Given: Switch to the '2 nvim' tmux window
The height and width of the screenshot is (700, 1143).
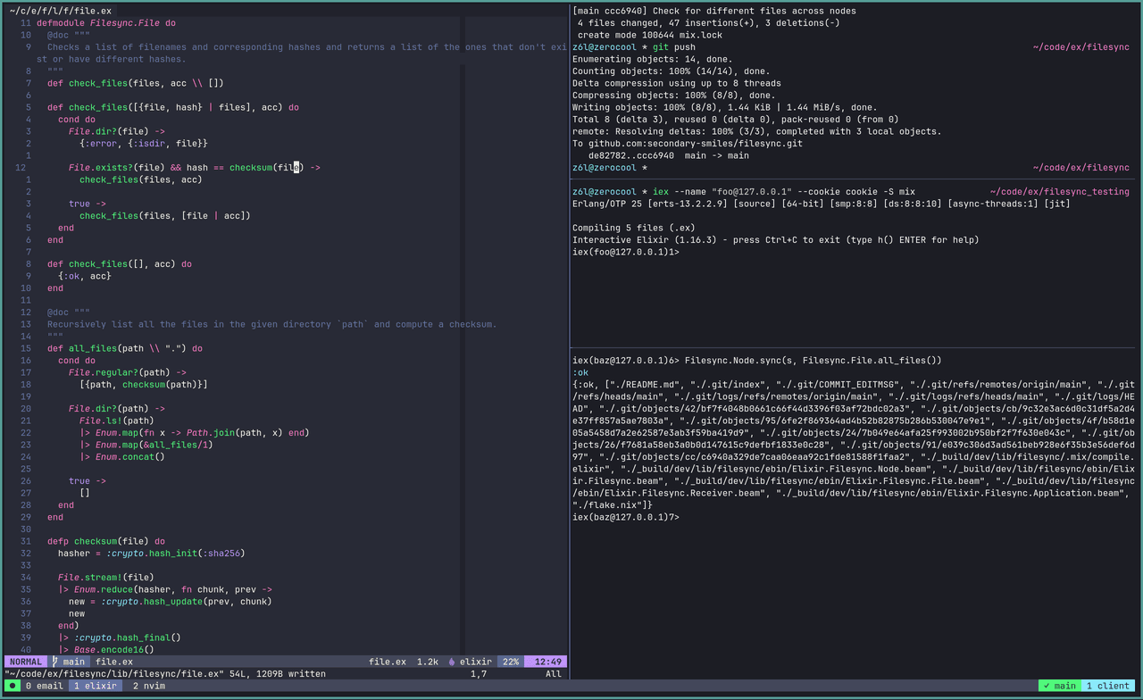Looking at the screenshot, I should (x=148, y=686).
